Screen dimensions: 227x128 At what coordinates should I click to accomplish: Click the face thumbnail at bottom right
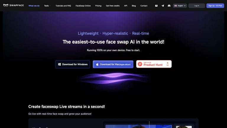pyautogui.click(x=184, y=127)
